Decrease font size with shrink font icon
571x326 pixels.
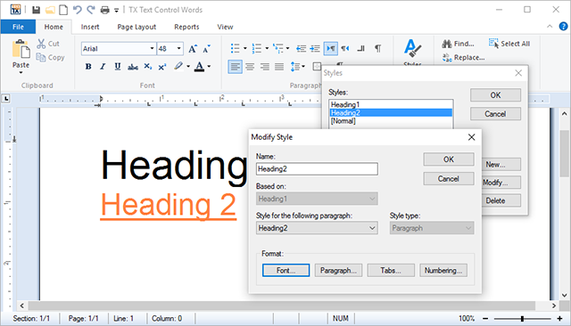tap(206, 49)
